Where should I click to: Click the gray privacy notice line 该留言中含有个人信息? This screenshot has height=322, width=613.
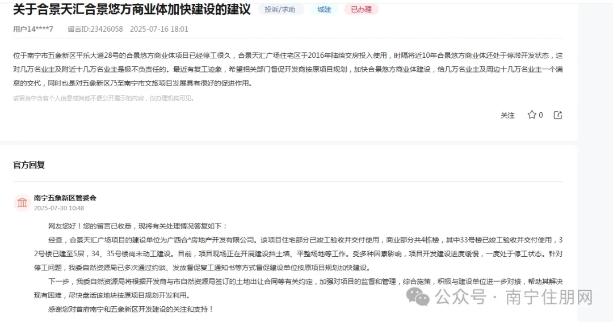(x=104, y=98)
